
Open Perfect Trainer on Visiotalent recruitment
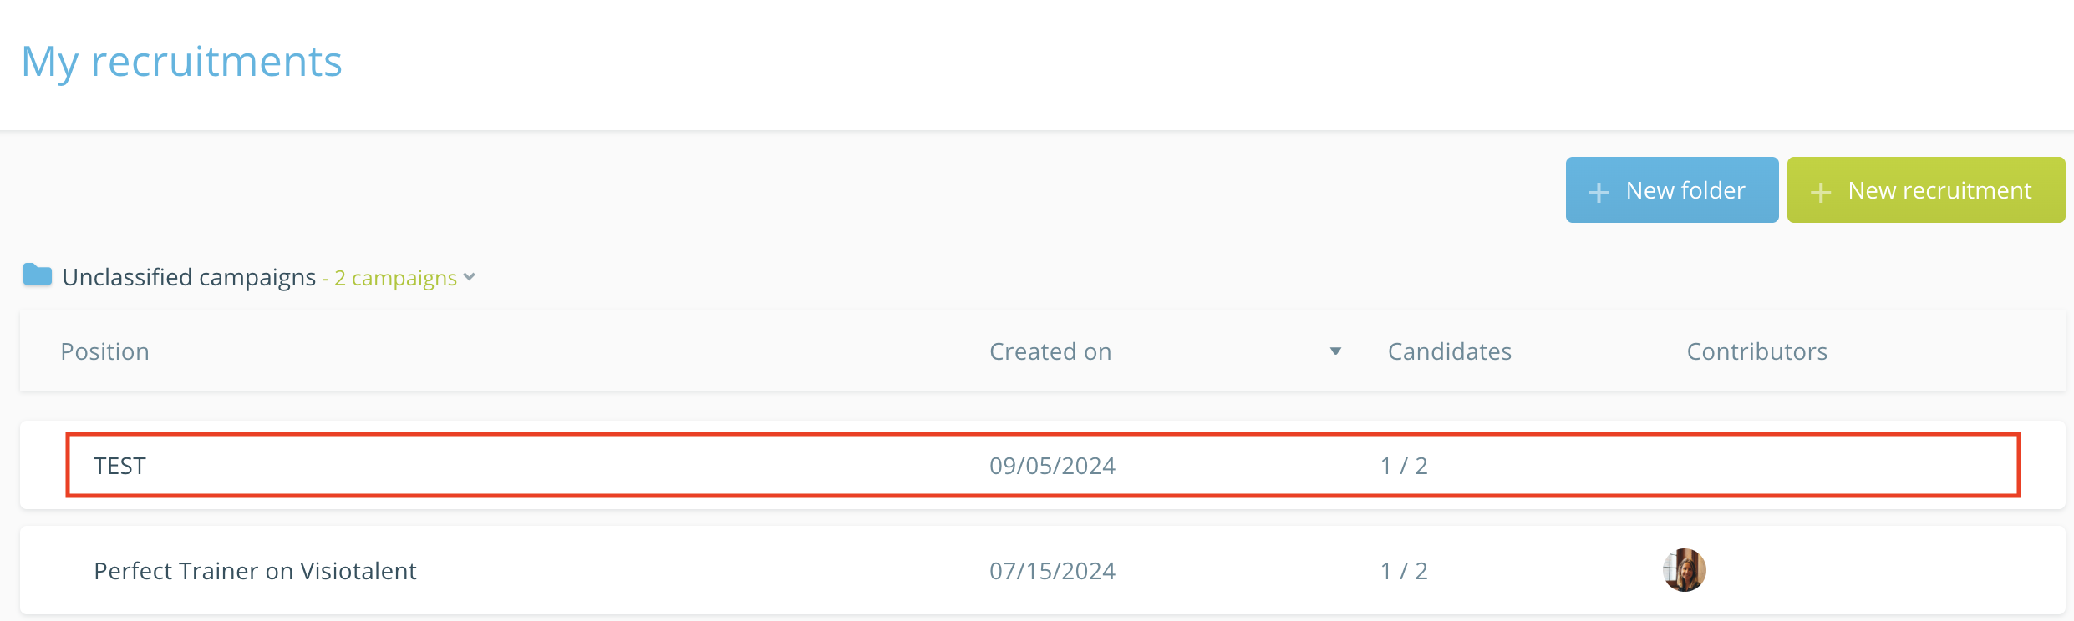[255, 571]
